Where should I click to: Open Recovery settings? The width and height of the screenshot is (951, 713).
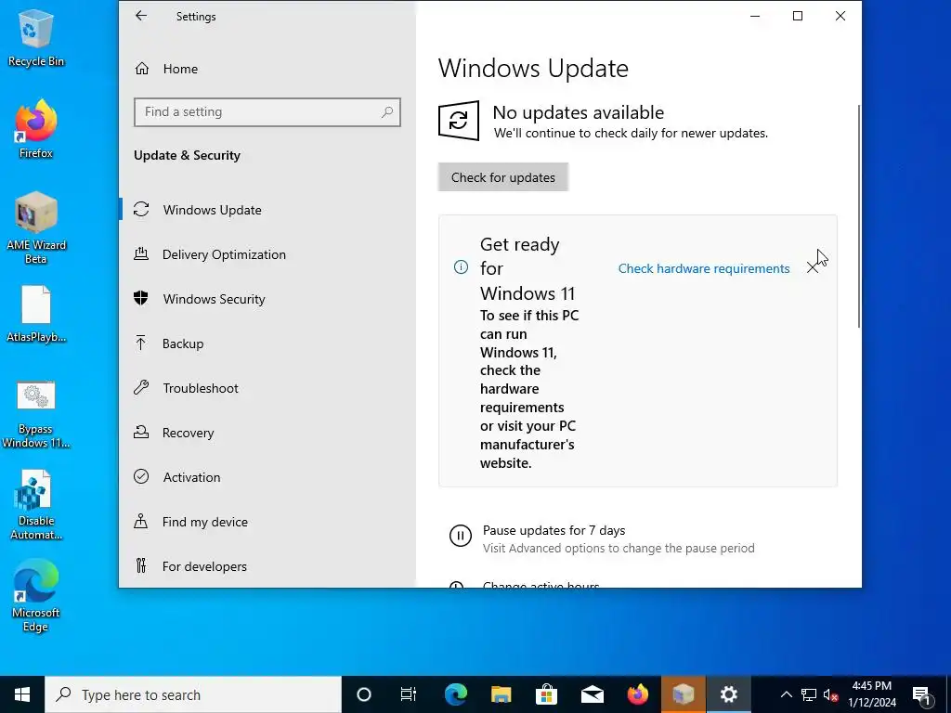(x=267, y=433)
